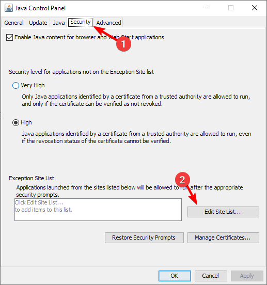Click the Apply button
Viewport: 267px width, 285px height.
(x=247, y=276)
